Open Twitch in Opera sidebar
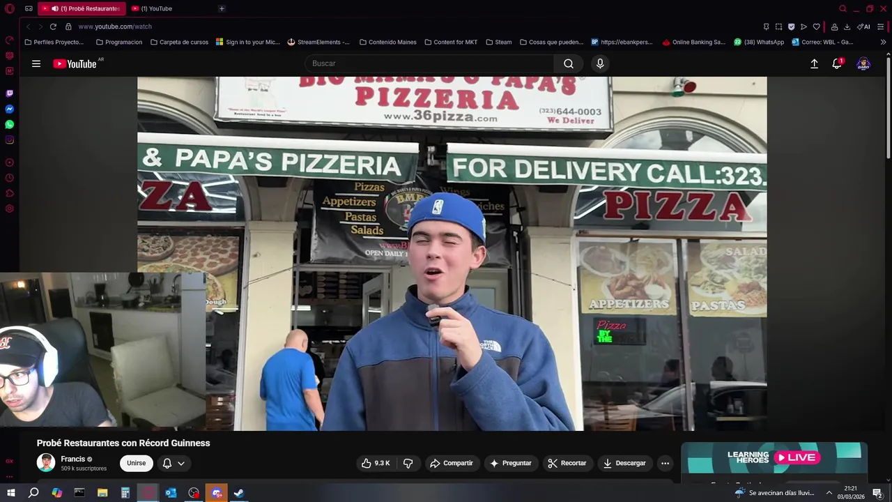 (10, 93)
